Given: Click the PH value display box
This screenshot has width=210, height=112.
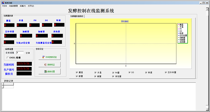Looking at the screenshot, I should tap(34, 25).
